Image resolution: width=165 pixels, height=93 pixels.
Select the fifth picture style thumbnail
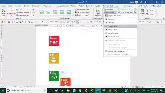69,12
